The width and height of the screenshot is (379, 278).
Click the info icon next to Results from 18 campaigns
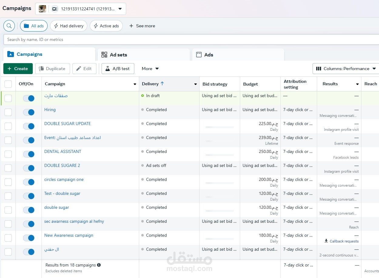pyautogui.click(x=99, y=265)
